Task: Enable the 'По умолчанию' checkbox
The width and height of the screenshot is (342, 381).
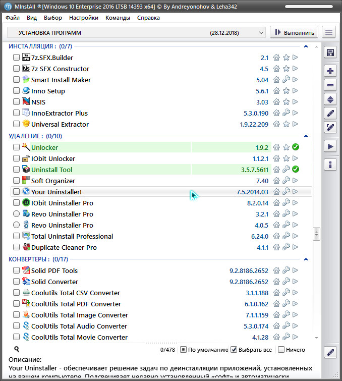Action: point(184,350)
